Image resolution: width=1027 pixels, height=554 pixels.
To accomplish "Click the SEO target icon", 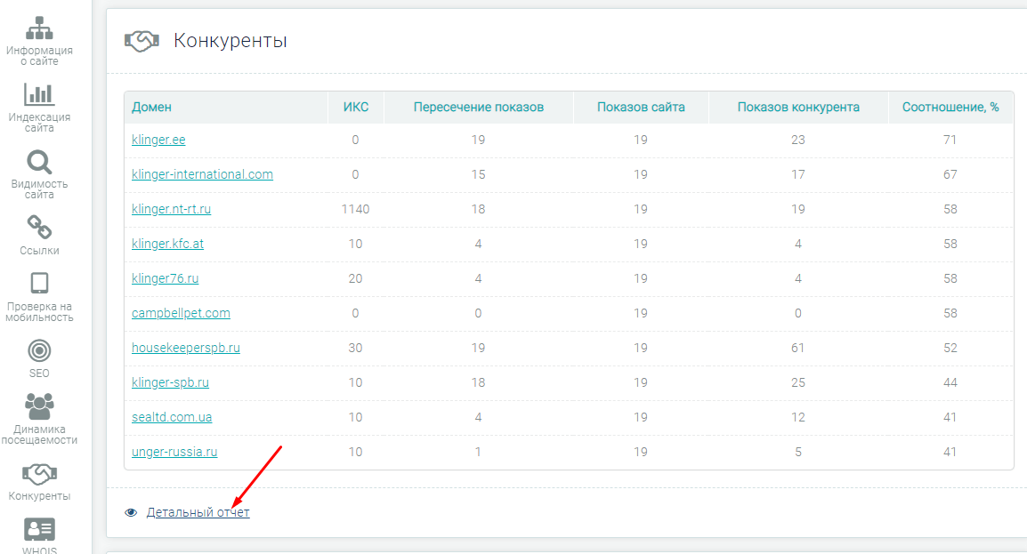I will pos(39,350).
